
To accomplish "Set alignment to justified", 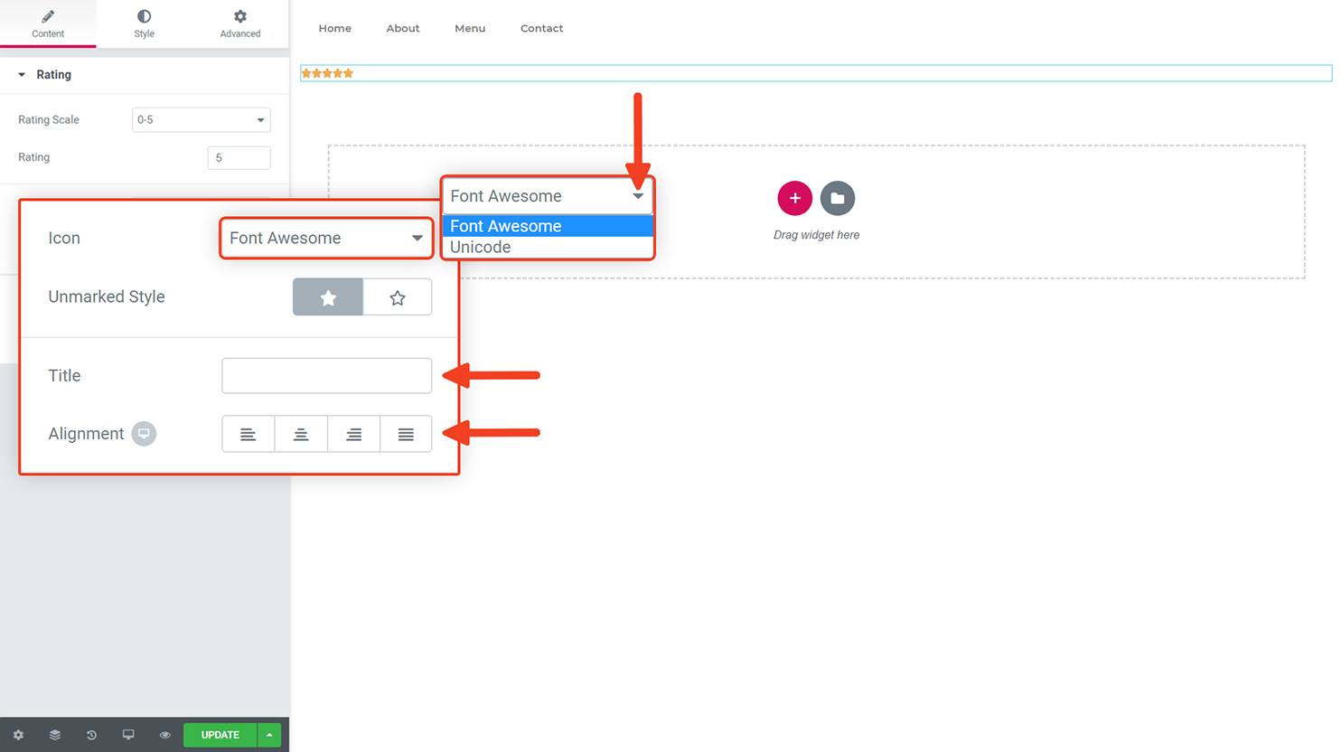I will click(406, 434).
